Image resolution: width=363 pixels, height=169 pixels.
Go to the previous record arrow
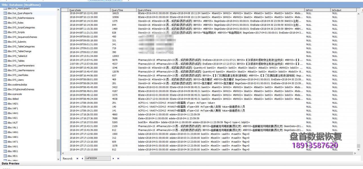pos(82,159)
